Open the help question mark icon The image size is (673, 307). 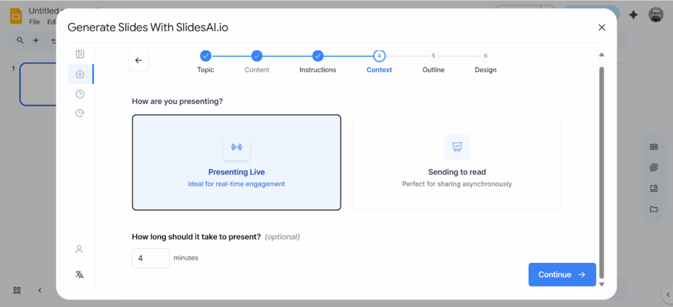coord(80,94)
